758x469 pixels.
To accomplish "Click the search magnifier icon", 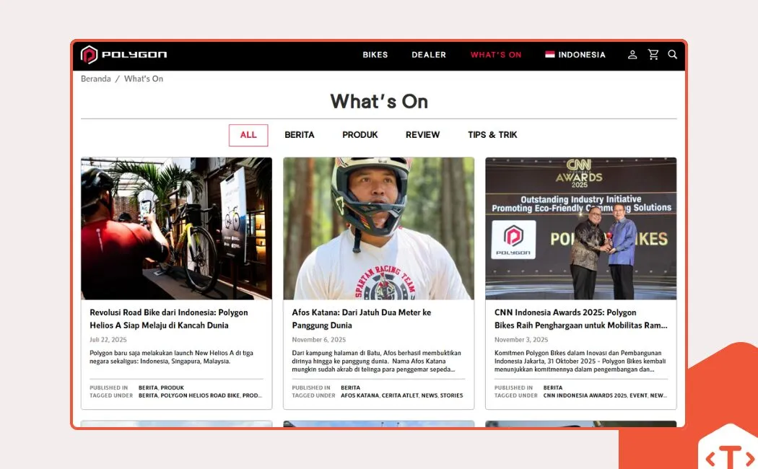I will click(x=673, y=54).
